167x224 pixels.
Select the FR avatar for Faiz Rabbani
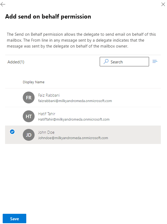click(x=29, y=97)
